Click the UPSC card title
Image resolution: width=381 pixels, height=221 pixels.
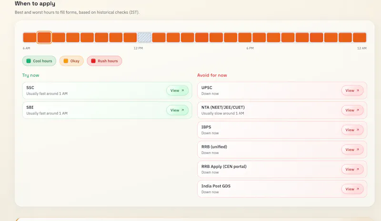(207, 87)
